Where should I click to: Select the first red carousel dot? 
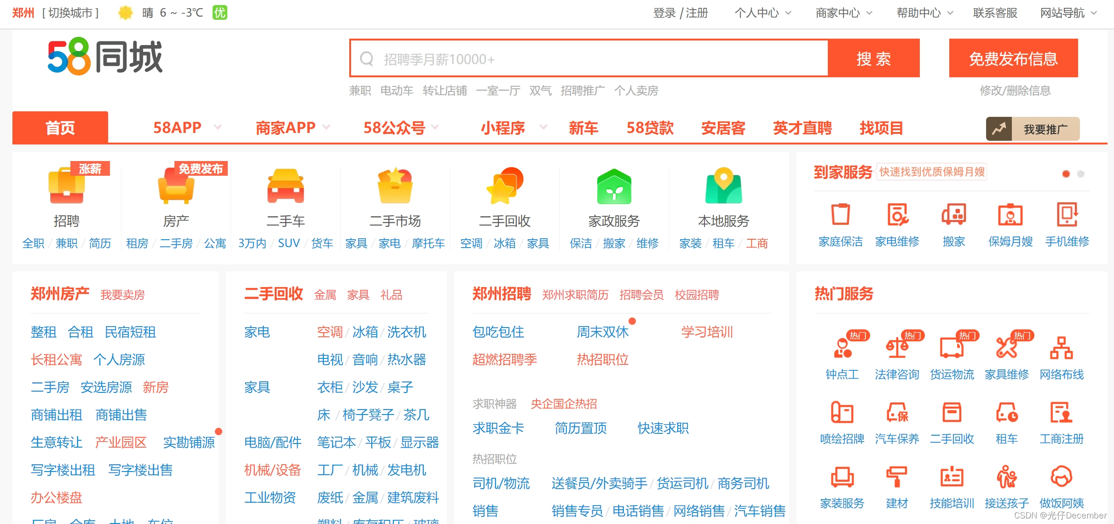click(x=1066, y=174)
